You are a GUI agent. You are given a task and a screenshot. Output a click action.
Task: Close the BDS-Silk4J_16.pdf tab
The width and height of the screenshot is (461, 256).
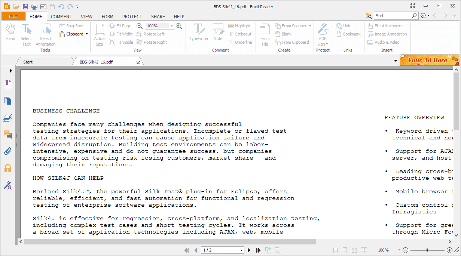[138, 62]
